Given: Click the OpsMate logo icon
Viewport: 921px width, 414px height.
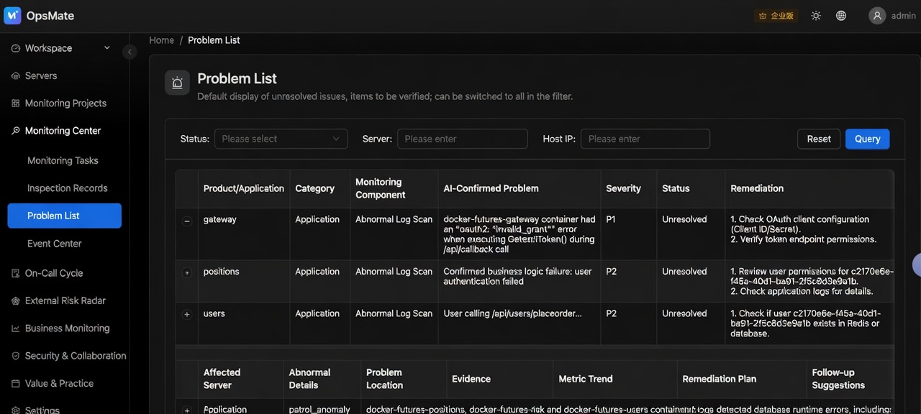Looking at the screenshot, I should click(12, 15).
